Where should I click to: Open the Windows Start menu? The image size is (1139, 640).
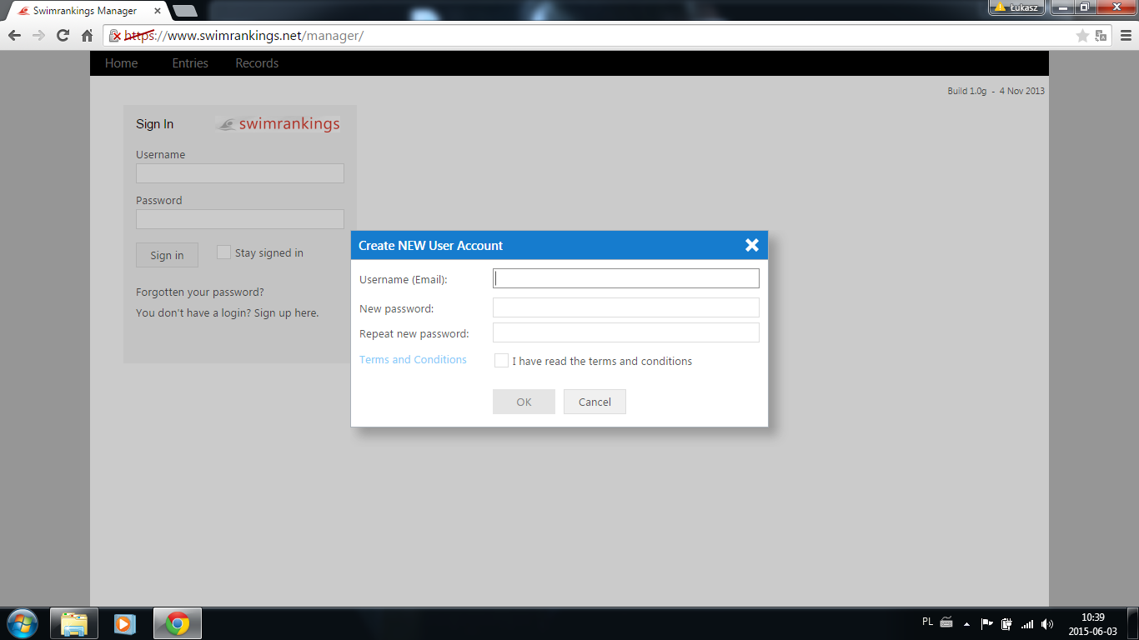(22, 623)
